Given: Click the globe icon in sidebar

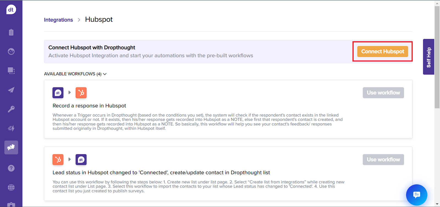Looking at the screenshot, I should (x=11, y=187).
